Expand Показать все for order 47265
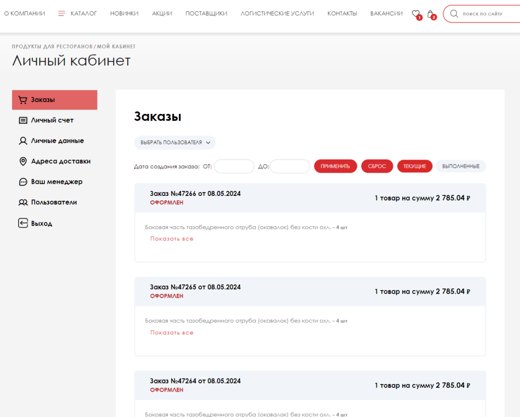 click(x=172, y=332)
